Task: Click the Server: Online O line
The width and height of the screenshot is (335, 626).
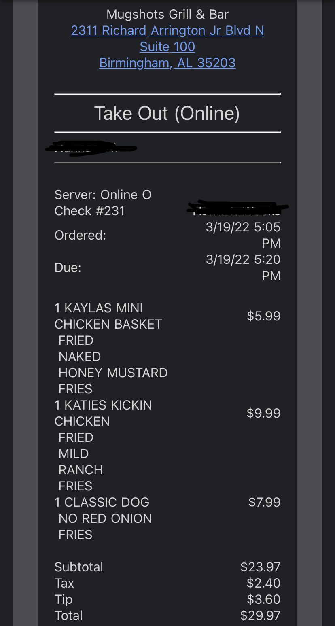Action: (103, 195)
